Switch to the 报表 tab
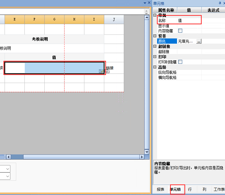Image resolution: width=225 pixels, height=195 pixels. [160, 190]
